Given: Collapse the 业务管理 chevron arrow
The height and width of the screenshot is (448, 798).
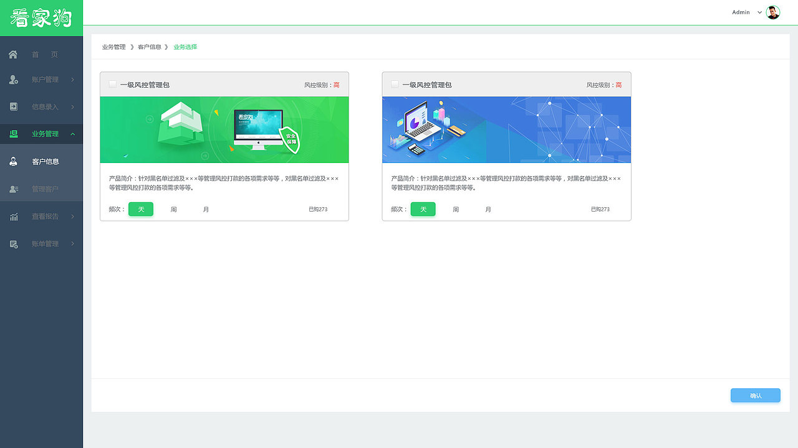Looking at the screenshot, I should (72, 134).
